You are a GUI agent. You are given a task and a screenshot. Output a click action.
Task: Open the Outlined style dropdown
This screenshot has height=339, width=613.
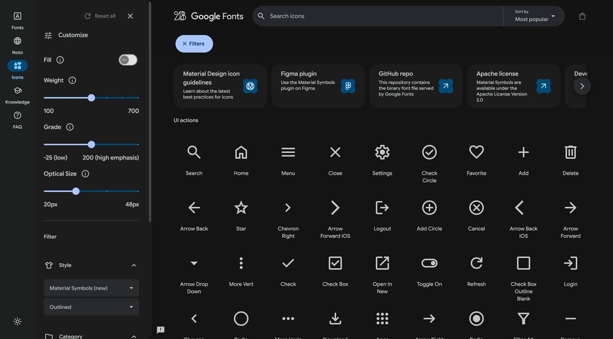(x=91, y=307)
